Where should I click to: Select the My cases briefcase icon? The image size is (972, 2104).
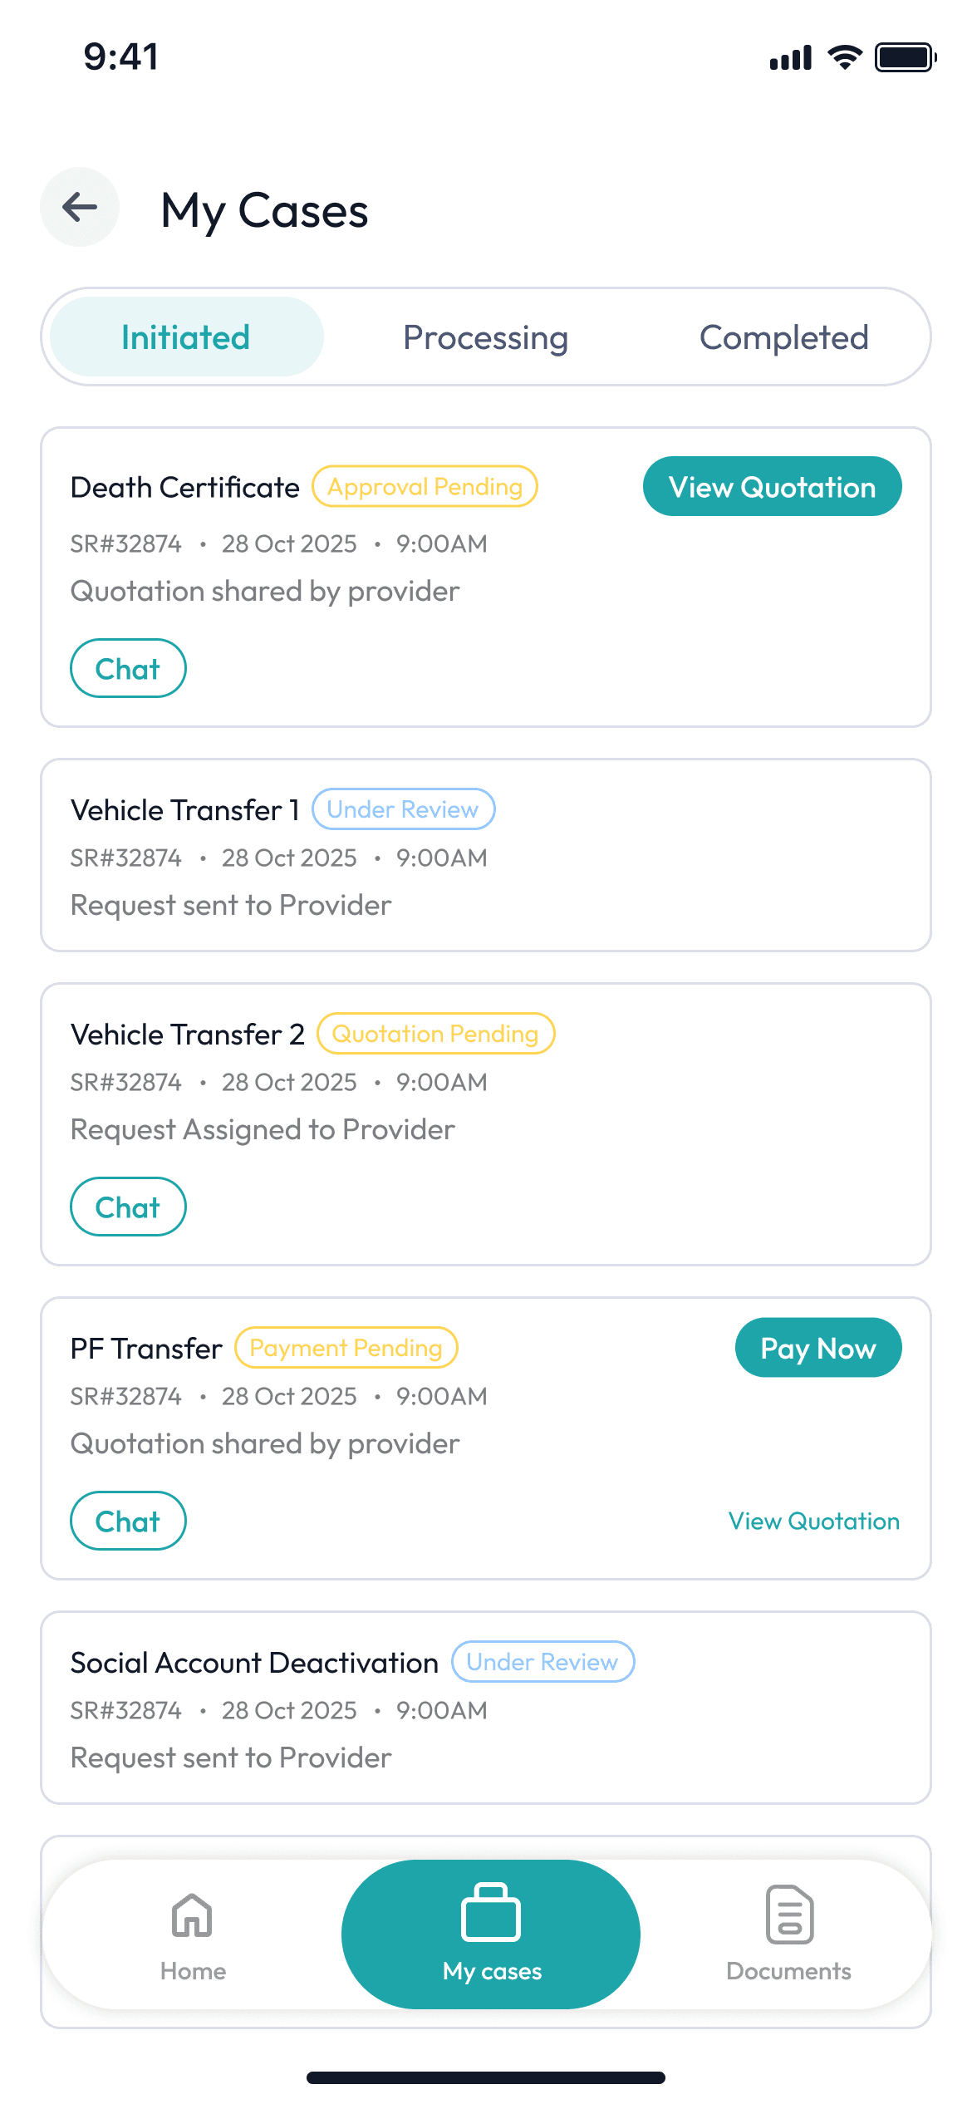click(x=490, y=1912)
